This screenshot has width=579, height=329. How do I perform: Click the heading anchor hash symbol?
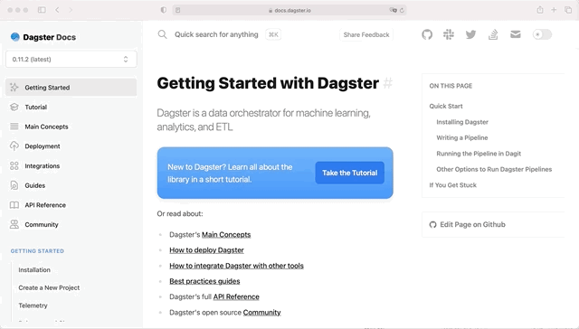[x=387, y=83]
